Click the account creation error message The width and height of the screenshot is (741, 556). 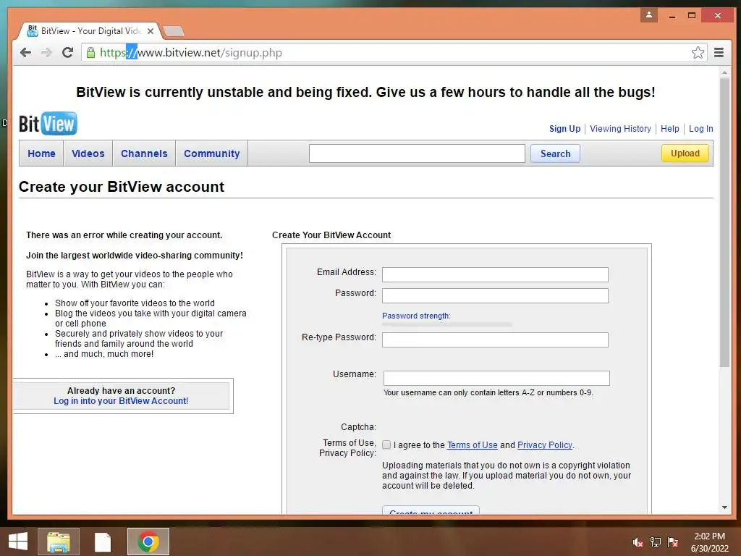coord(124,235)
